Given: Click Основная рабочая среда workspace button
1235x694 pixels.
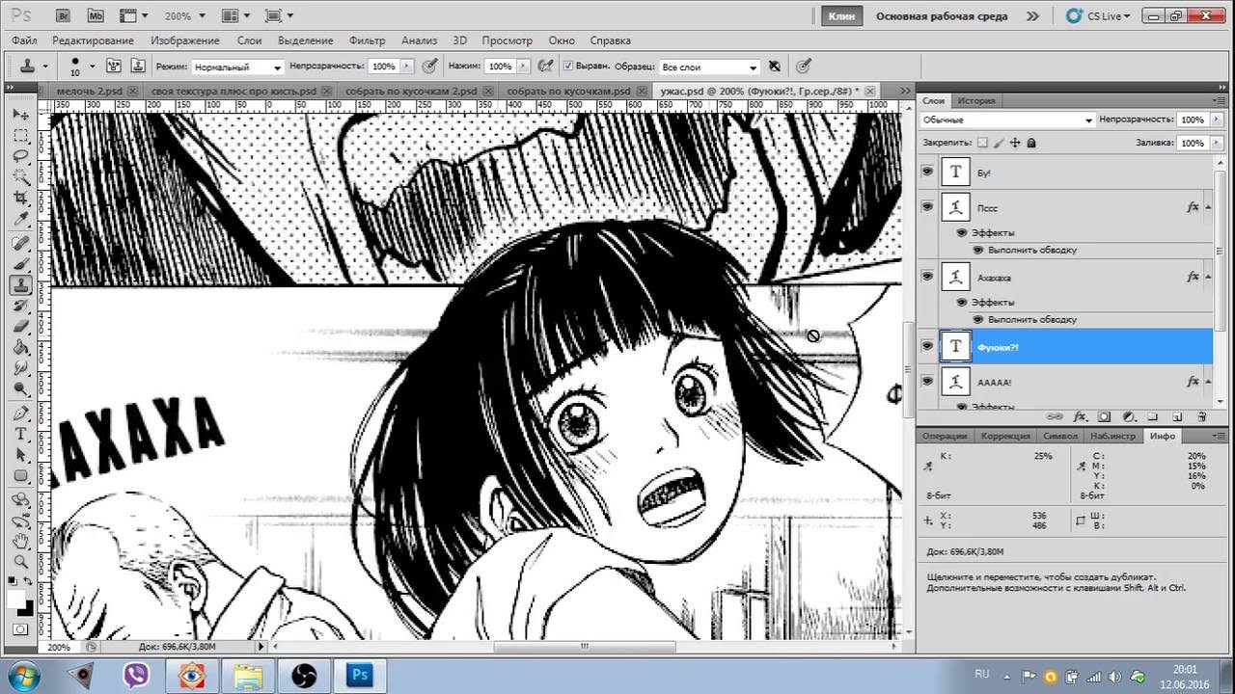Looking at the screenshot, I should point(941,16).
